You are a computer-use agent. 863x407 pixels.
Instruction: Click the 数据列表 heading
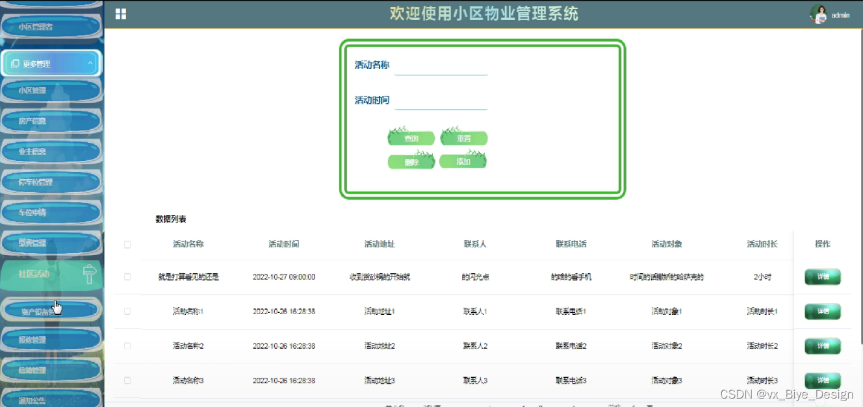tap(171, 219)
